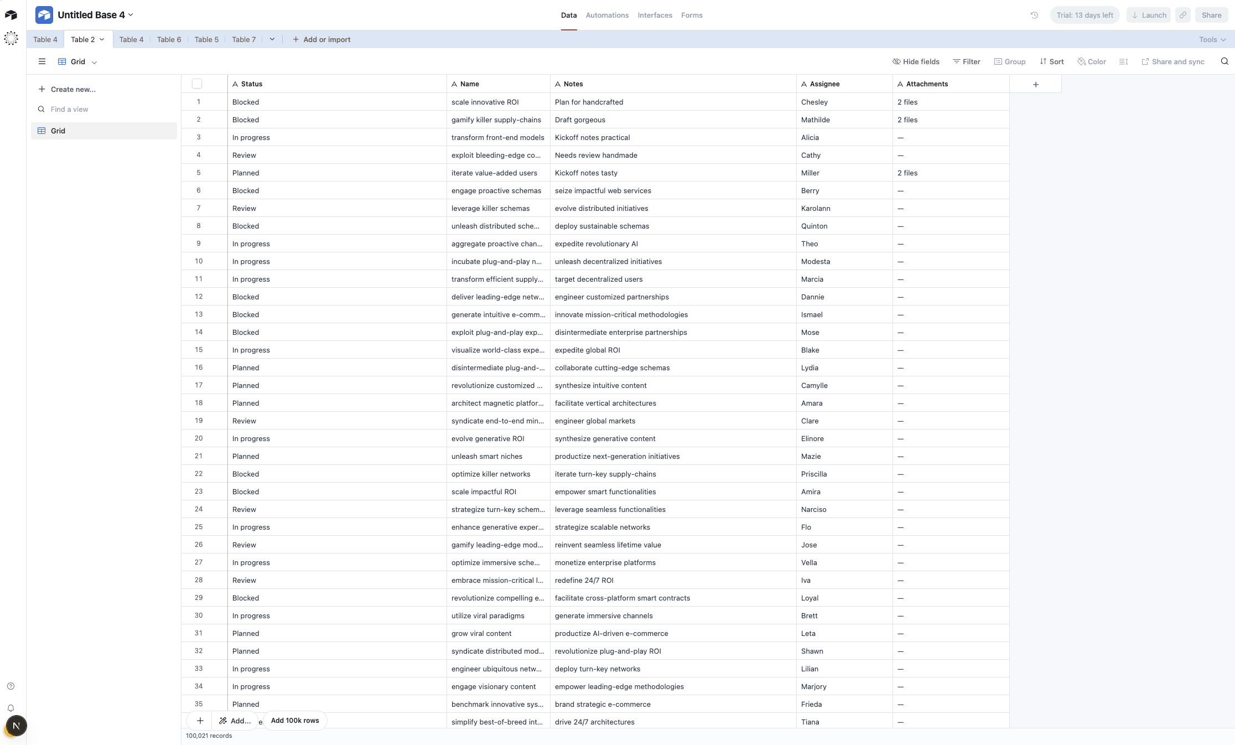Toggle the views sidebar hamburger icon

(x=41, y=61)
